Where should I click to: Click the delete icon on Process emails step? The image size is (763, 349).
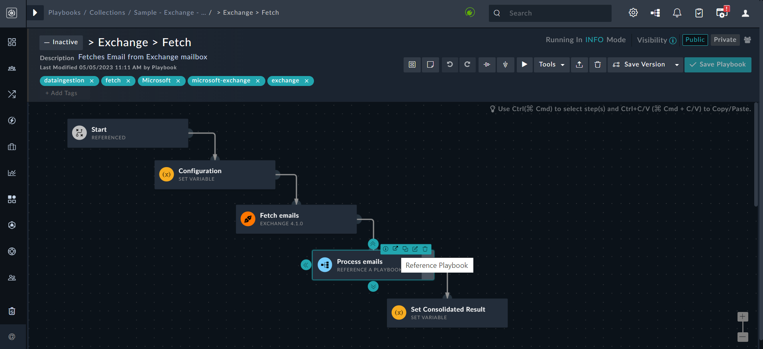coord(425,249)
